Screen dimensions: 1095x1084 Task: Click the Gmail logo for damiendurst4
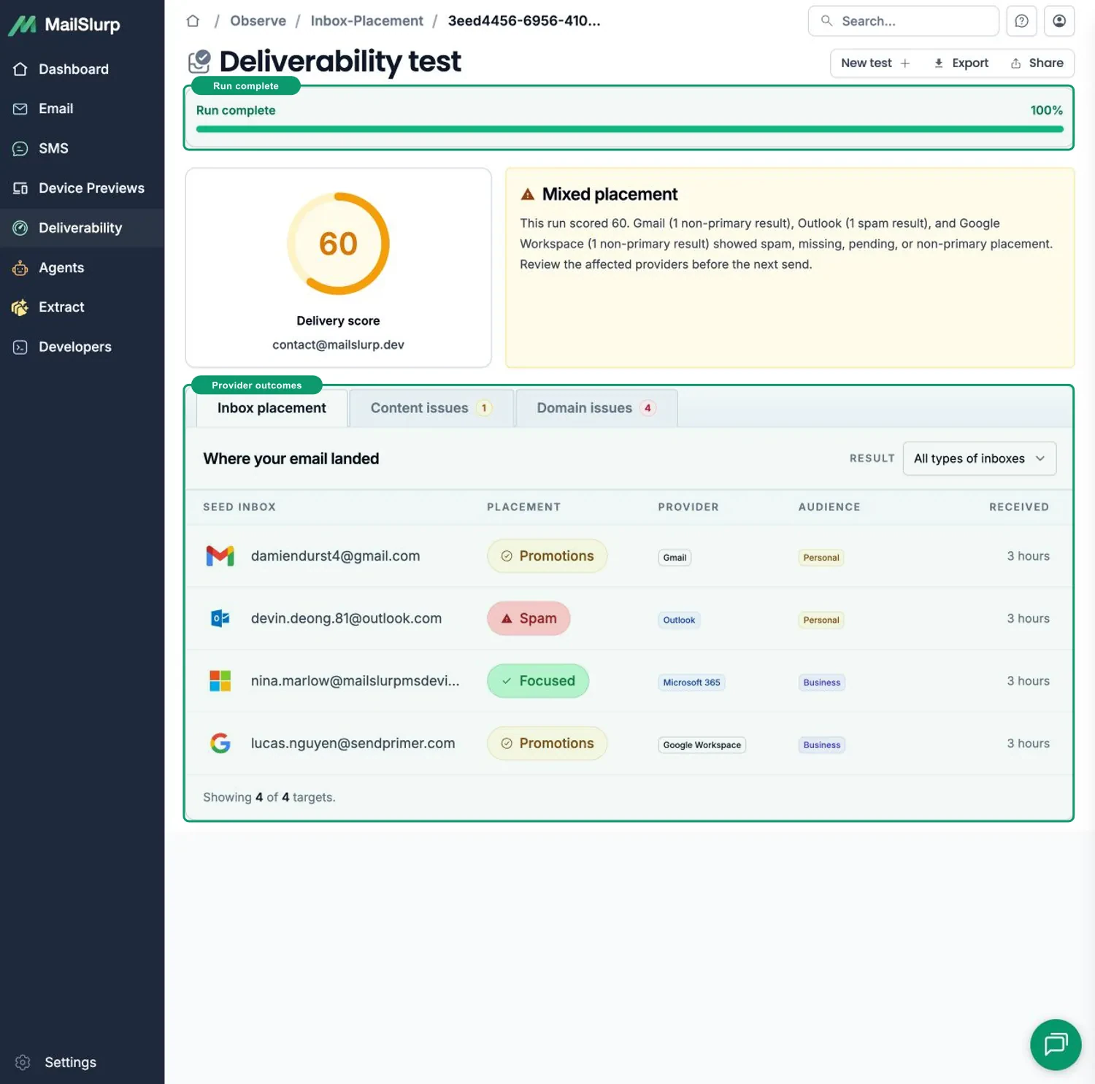pos(220,556)
